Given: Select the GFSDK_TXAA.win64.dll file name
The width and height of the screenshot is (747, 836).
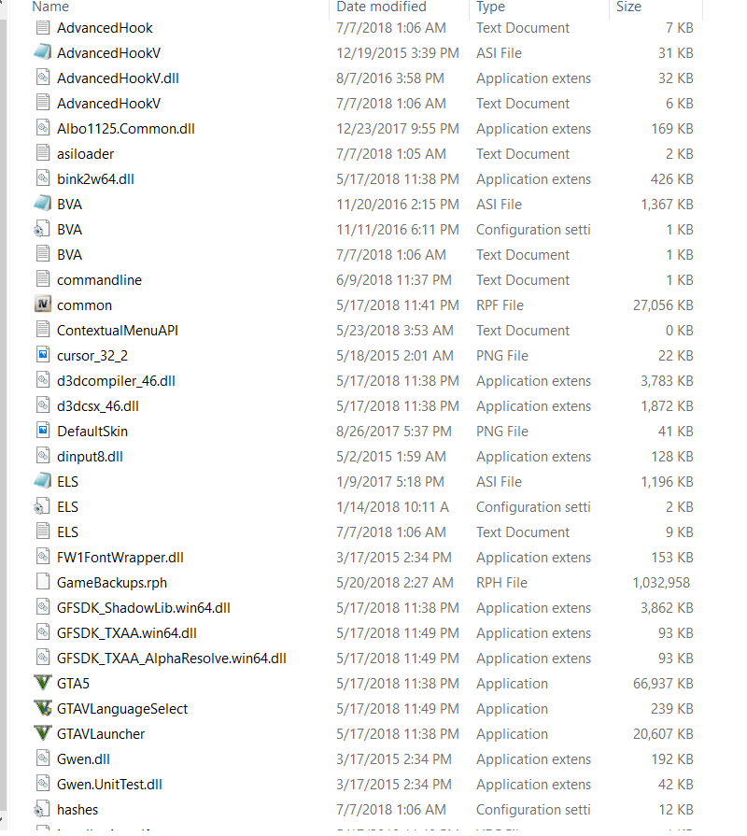Looking at the screenshot, I should pyautogui.click(x=127, y=633).
